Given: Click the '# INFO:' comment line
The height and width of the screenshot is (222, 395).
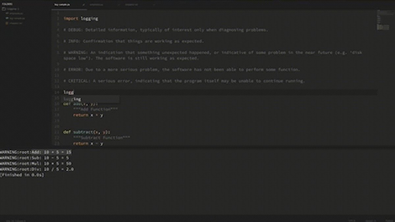Looking at the screenshot, I should point(134,41).
